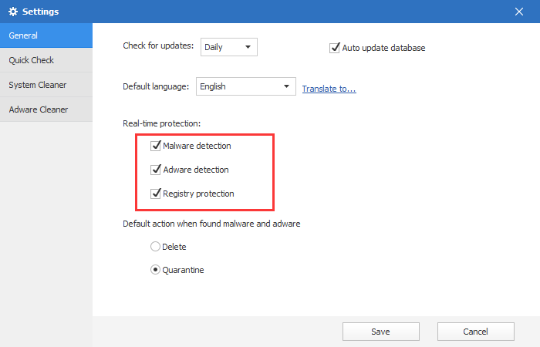Image resolution: width=540 pixels, height=347 pixels.
Task: Toggle Registry protection checkbox
Action: pyautogui.click(x=156, y=194)
